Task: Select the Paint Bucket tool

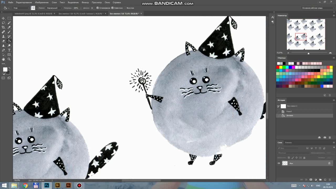Action: (9, 41)
